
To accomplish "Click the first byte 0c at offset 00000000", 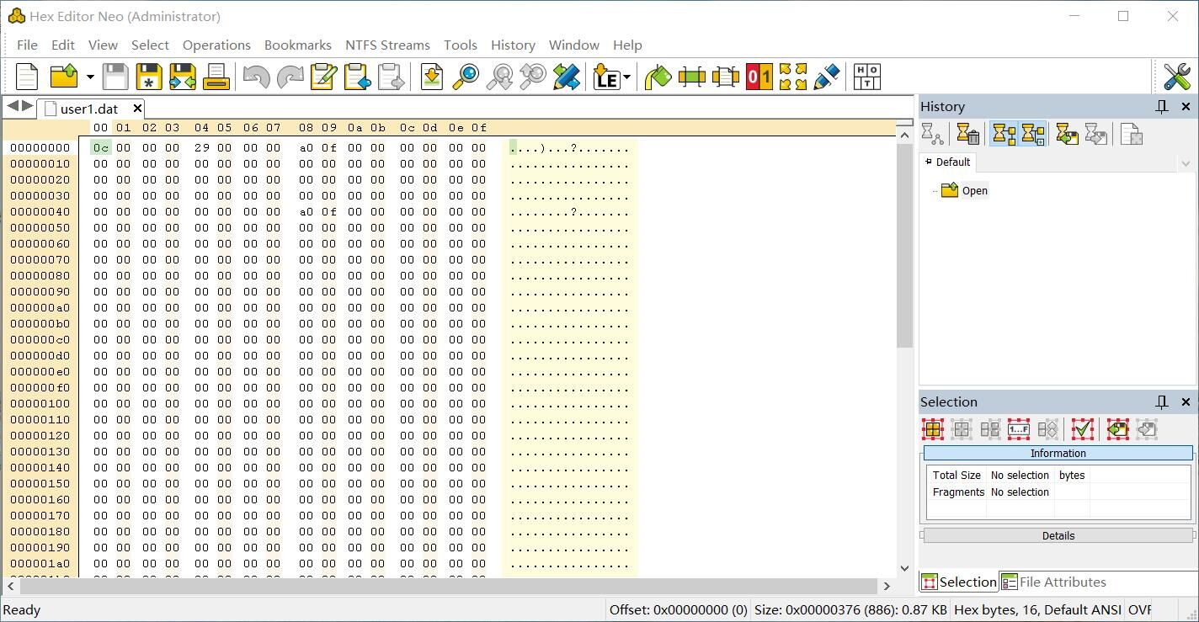I will (x=101, y=147).
